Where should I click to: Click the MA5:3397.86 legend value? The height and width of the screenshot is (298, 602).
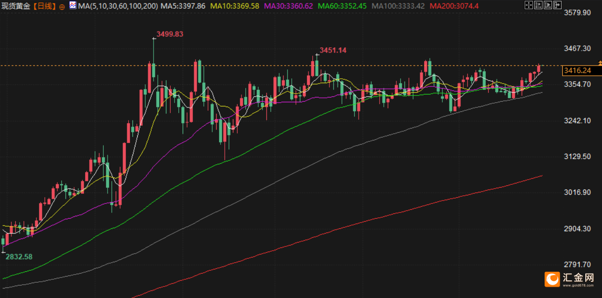coord(183,6)
